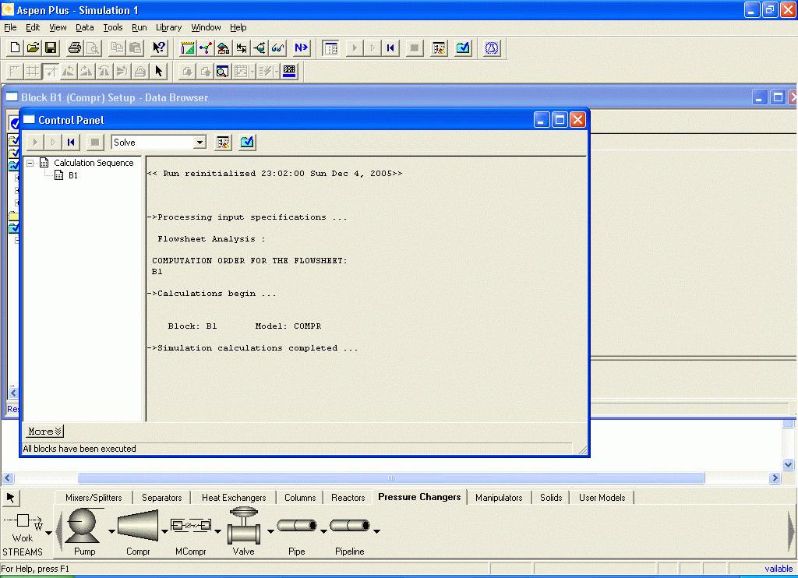Switch to the Reactors tab

point(348,498)
